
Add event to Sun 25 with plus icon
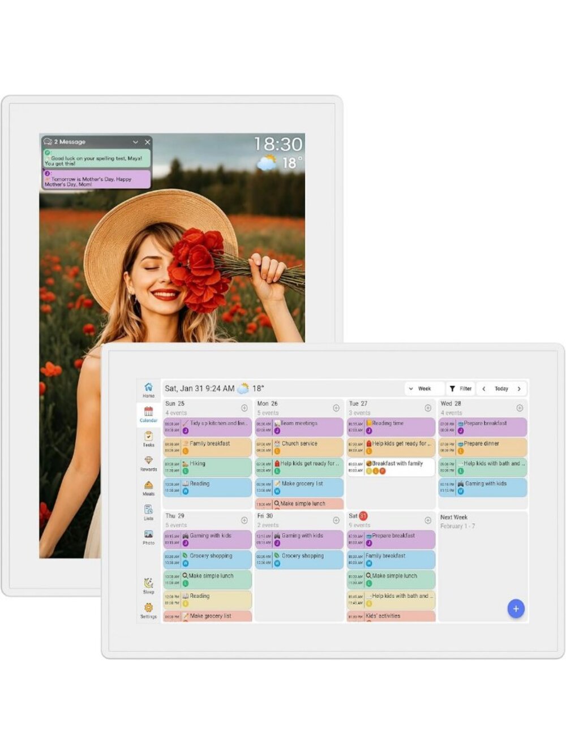click(x=245, y=408)
